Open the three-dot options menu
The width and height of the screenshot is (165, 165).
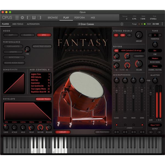[162, 24]
